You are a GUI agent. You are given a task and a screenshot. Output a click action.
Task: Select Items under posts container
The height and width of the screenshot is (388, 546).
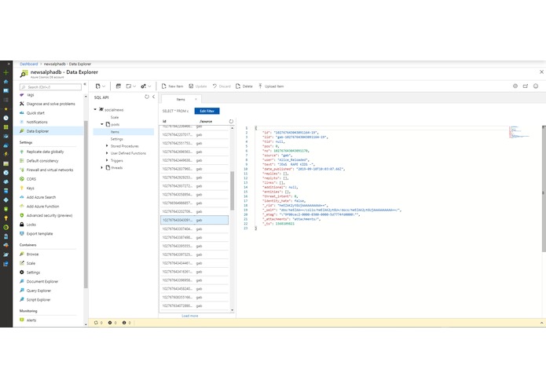pos(123,132)
